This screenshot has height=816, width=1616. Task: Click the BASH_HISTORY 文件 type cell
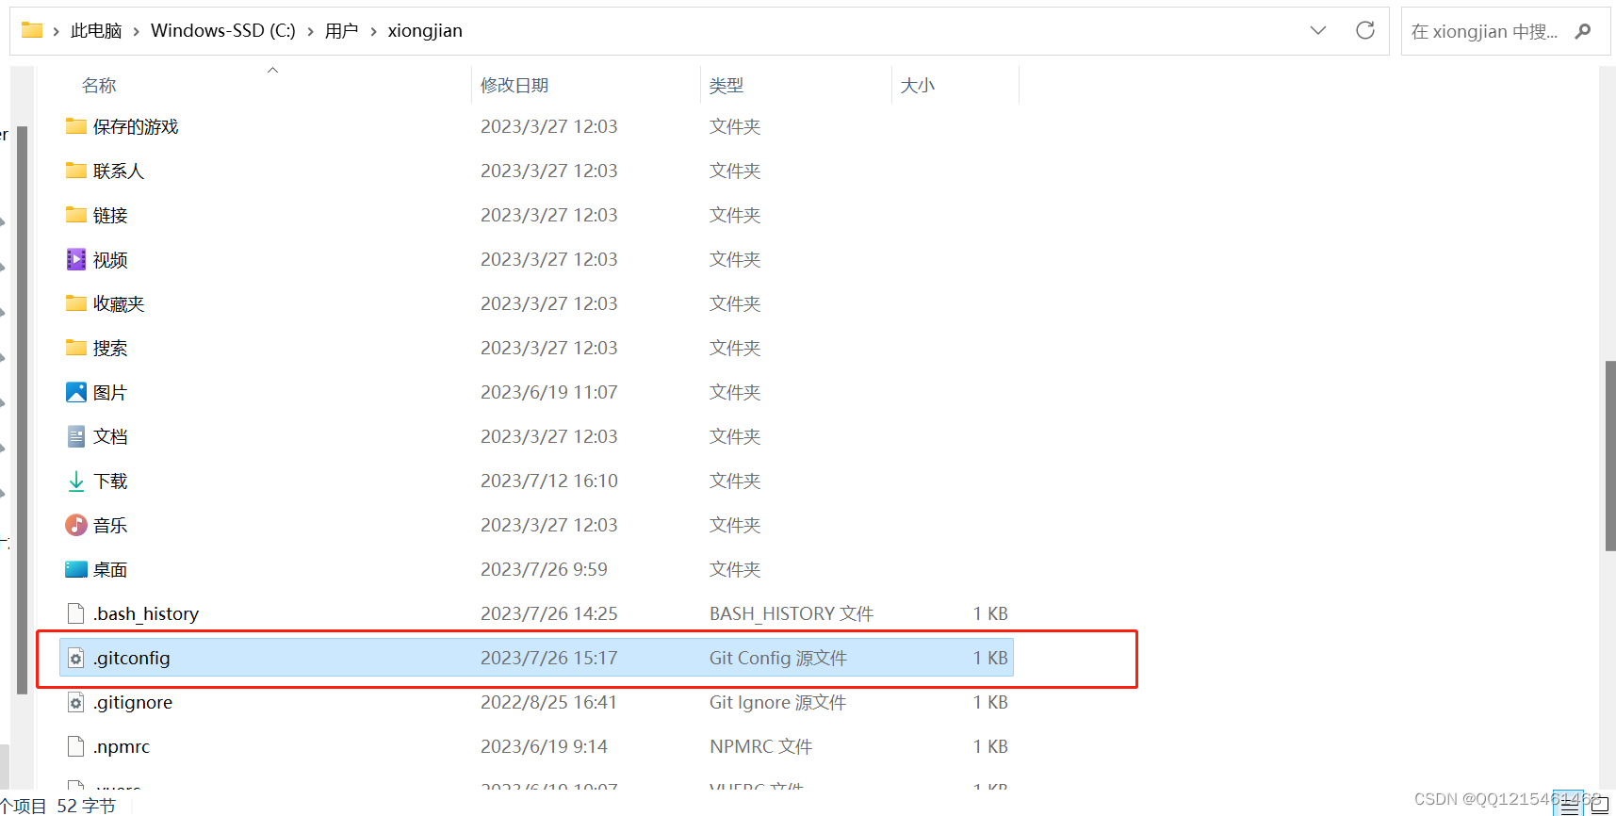[792, 613]
